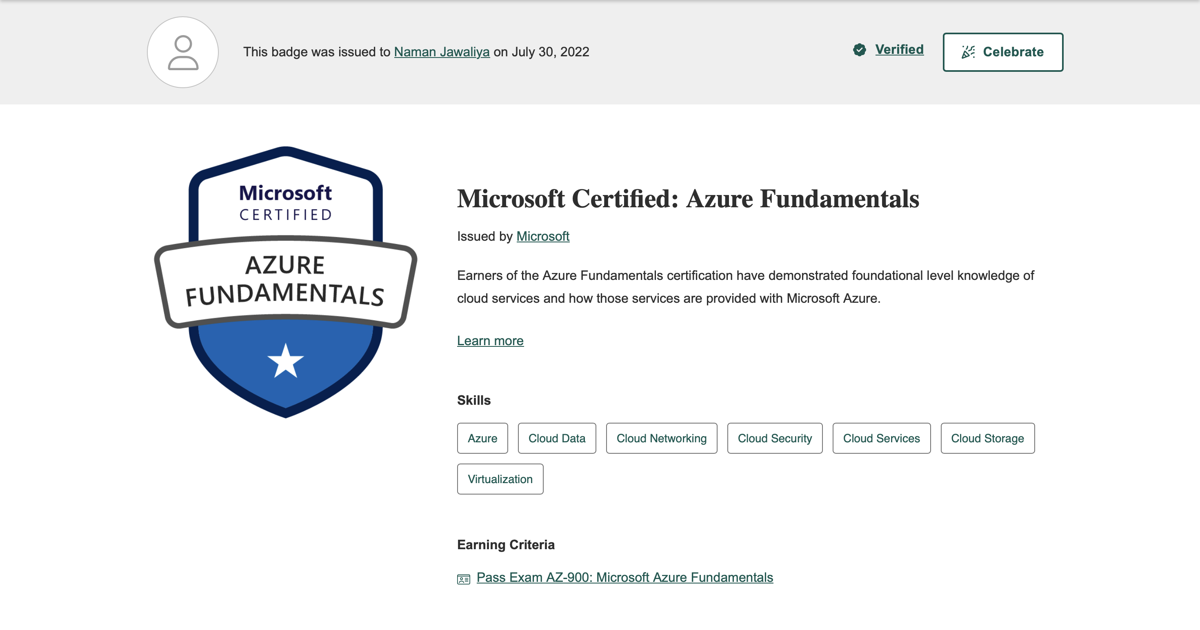The height and width of the screenshot is (630, 1200).
Task: Follow the Learn more link
Action: click(490, 340)
